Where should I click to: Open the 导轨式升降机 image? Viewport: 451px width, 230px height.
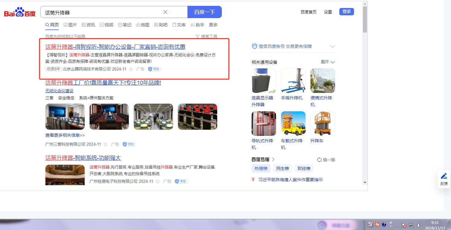click(x=264, y=124)
